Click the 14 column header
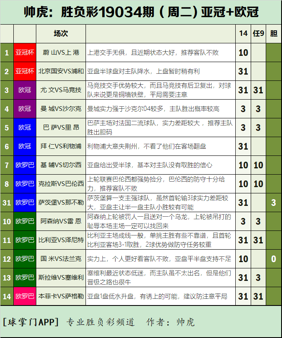 (243, 33)
